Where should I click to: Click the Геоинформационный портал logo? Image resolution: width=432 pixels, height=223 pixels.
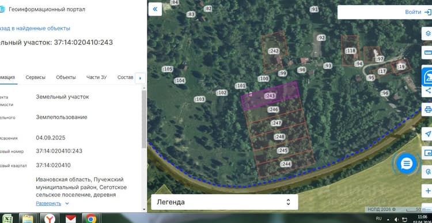[x=2, y=9]
